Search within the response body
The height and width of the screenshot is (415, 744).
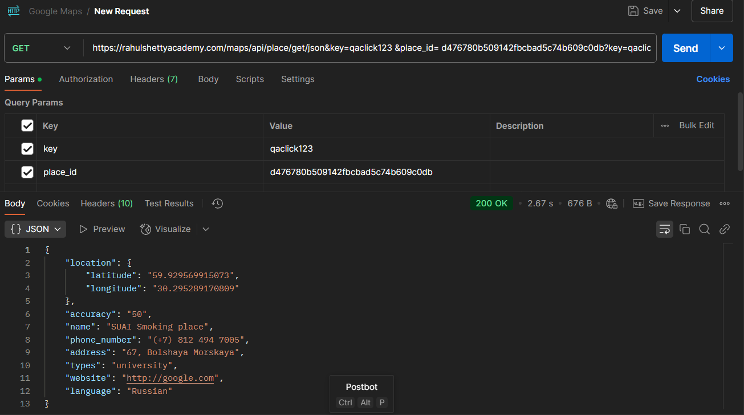tap(705, 229)
